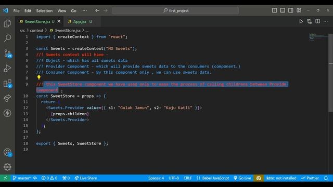Open the Search view in activity bar
This screenshot has width=333, height=187.
click(x=7, y=38)
